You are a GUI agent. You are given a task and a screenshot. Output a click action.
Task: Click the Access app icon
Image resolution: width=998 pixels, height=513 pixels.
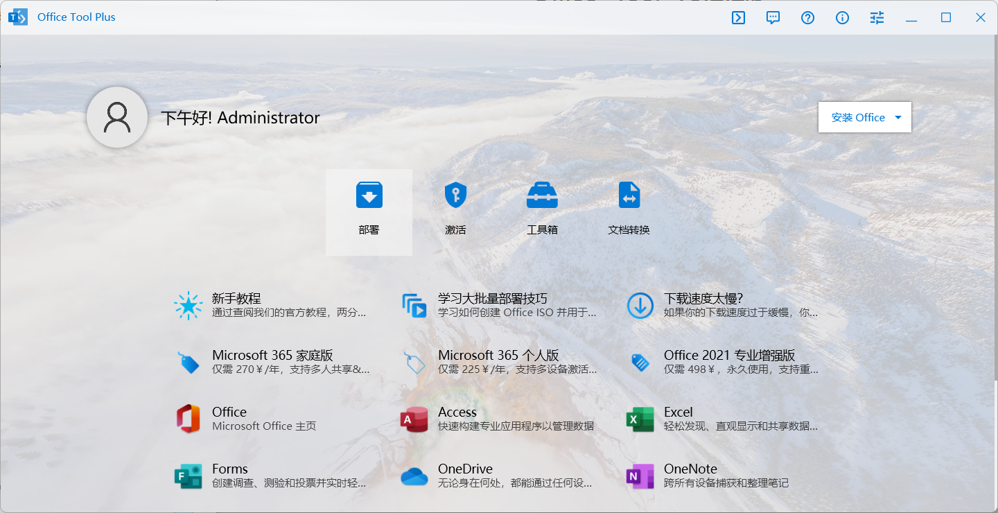click(414, 419)
